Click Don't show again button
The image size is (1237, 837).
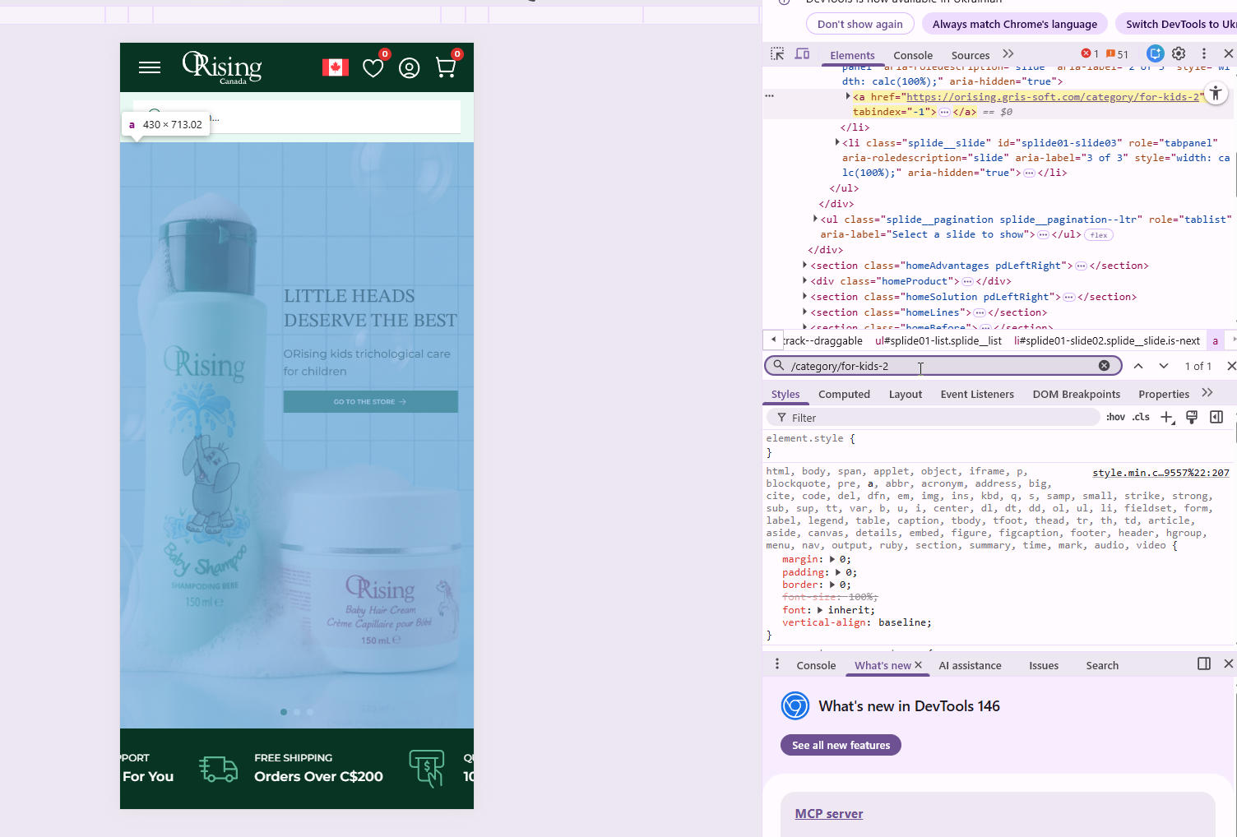click(x=860, y=24)
